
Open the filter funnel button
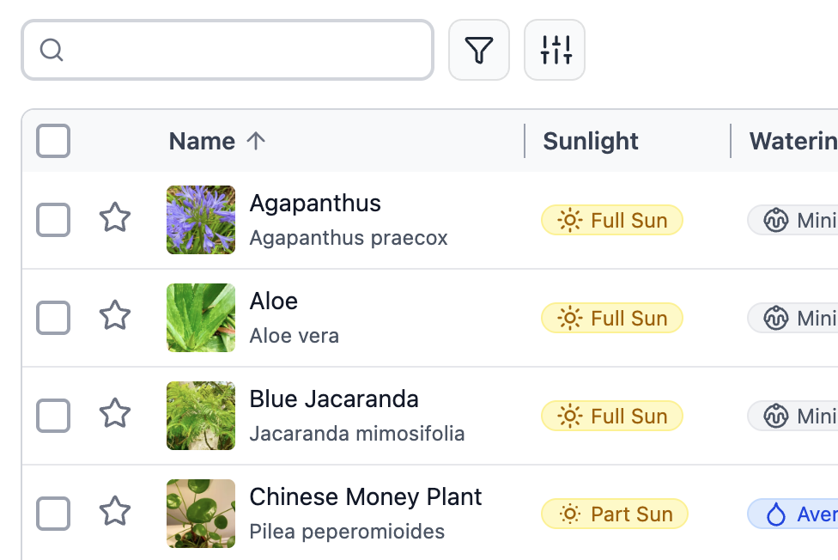point(479,50)
